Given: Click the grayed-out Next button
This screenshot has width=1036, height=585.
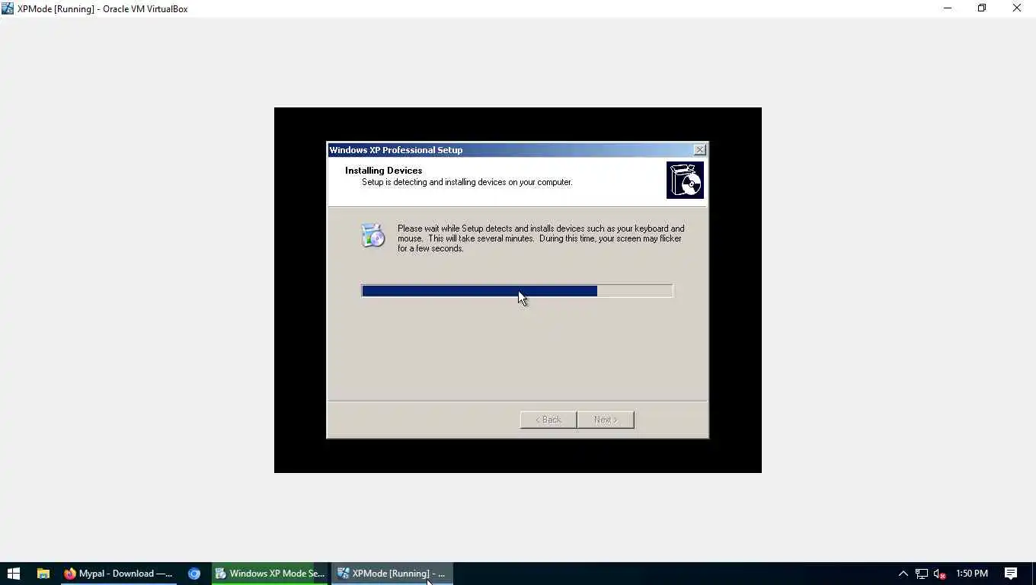Looking at the screenshot, I should [x=606, y=420].
